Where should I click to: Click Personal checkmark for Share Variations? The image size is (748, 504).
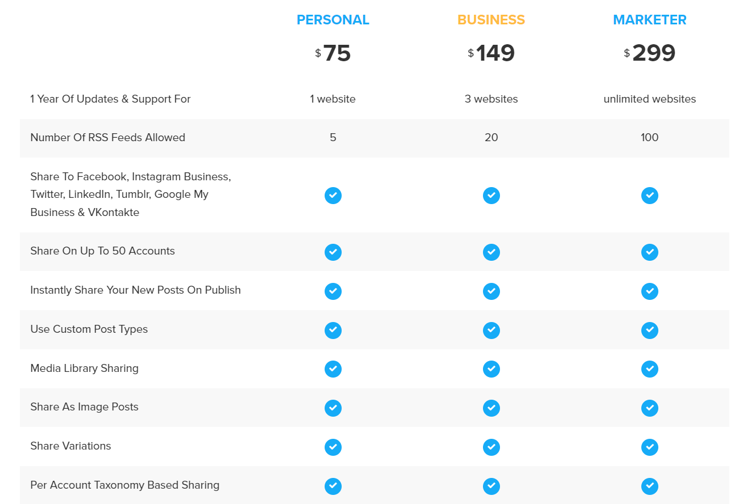coord(333,447)
